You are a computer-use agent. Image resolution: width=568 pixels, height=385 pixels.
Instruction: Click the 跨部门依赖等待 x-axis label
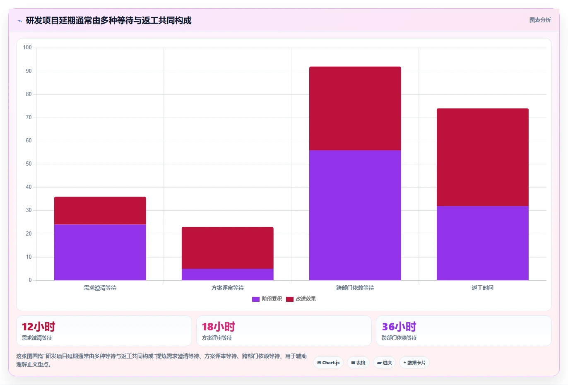tap(355, 288)
